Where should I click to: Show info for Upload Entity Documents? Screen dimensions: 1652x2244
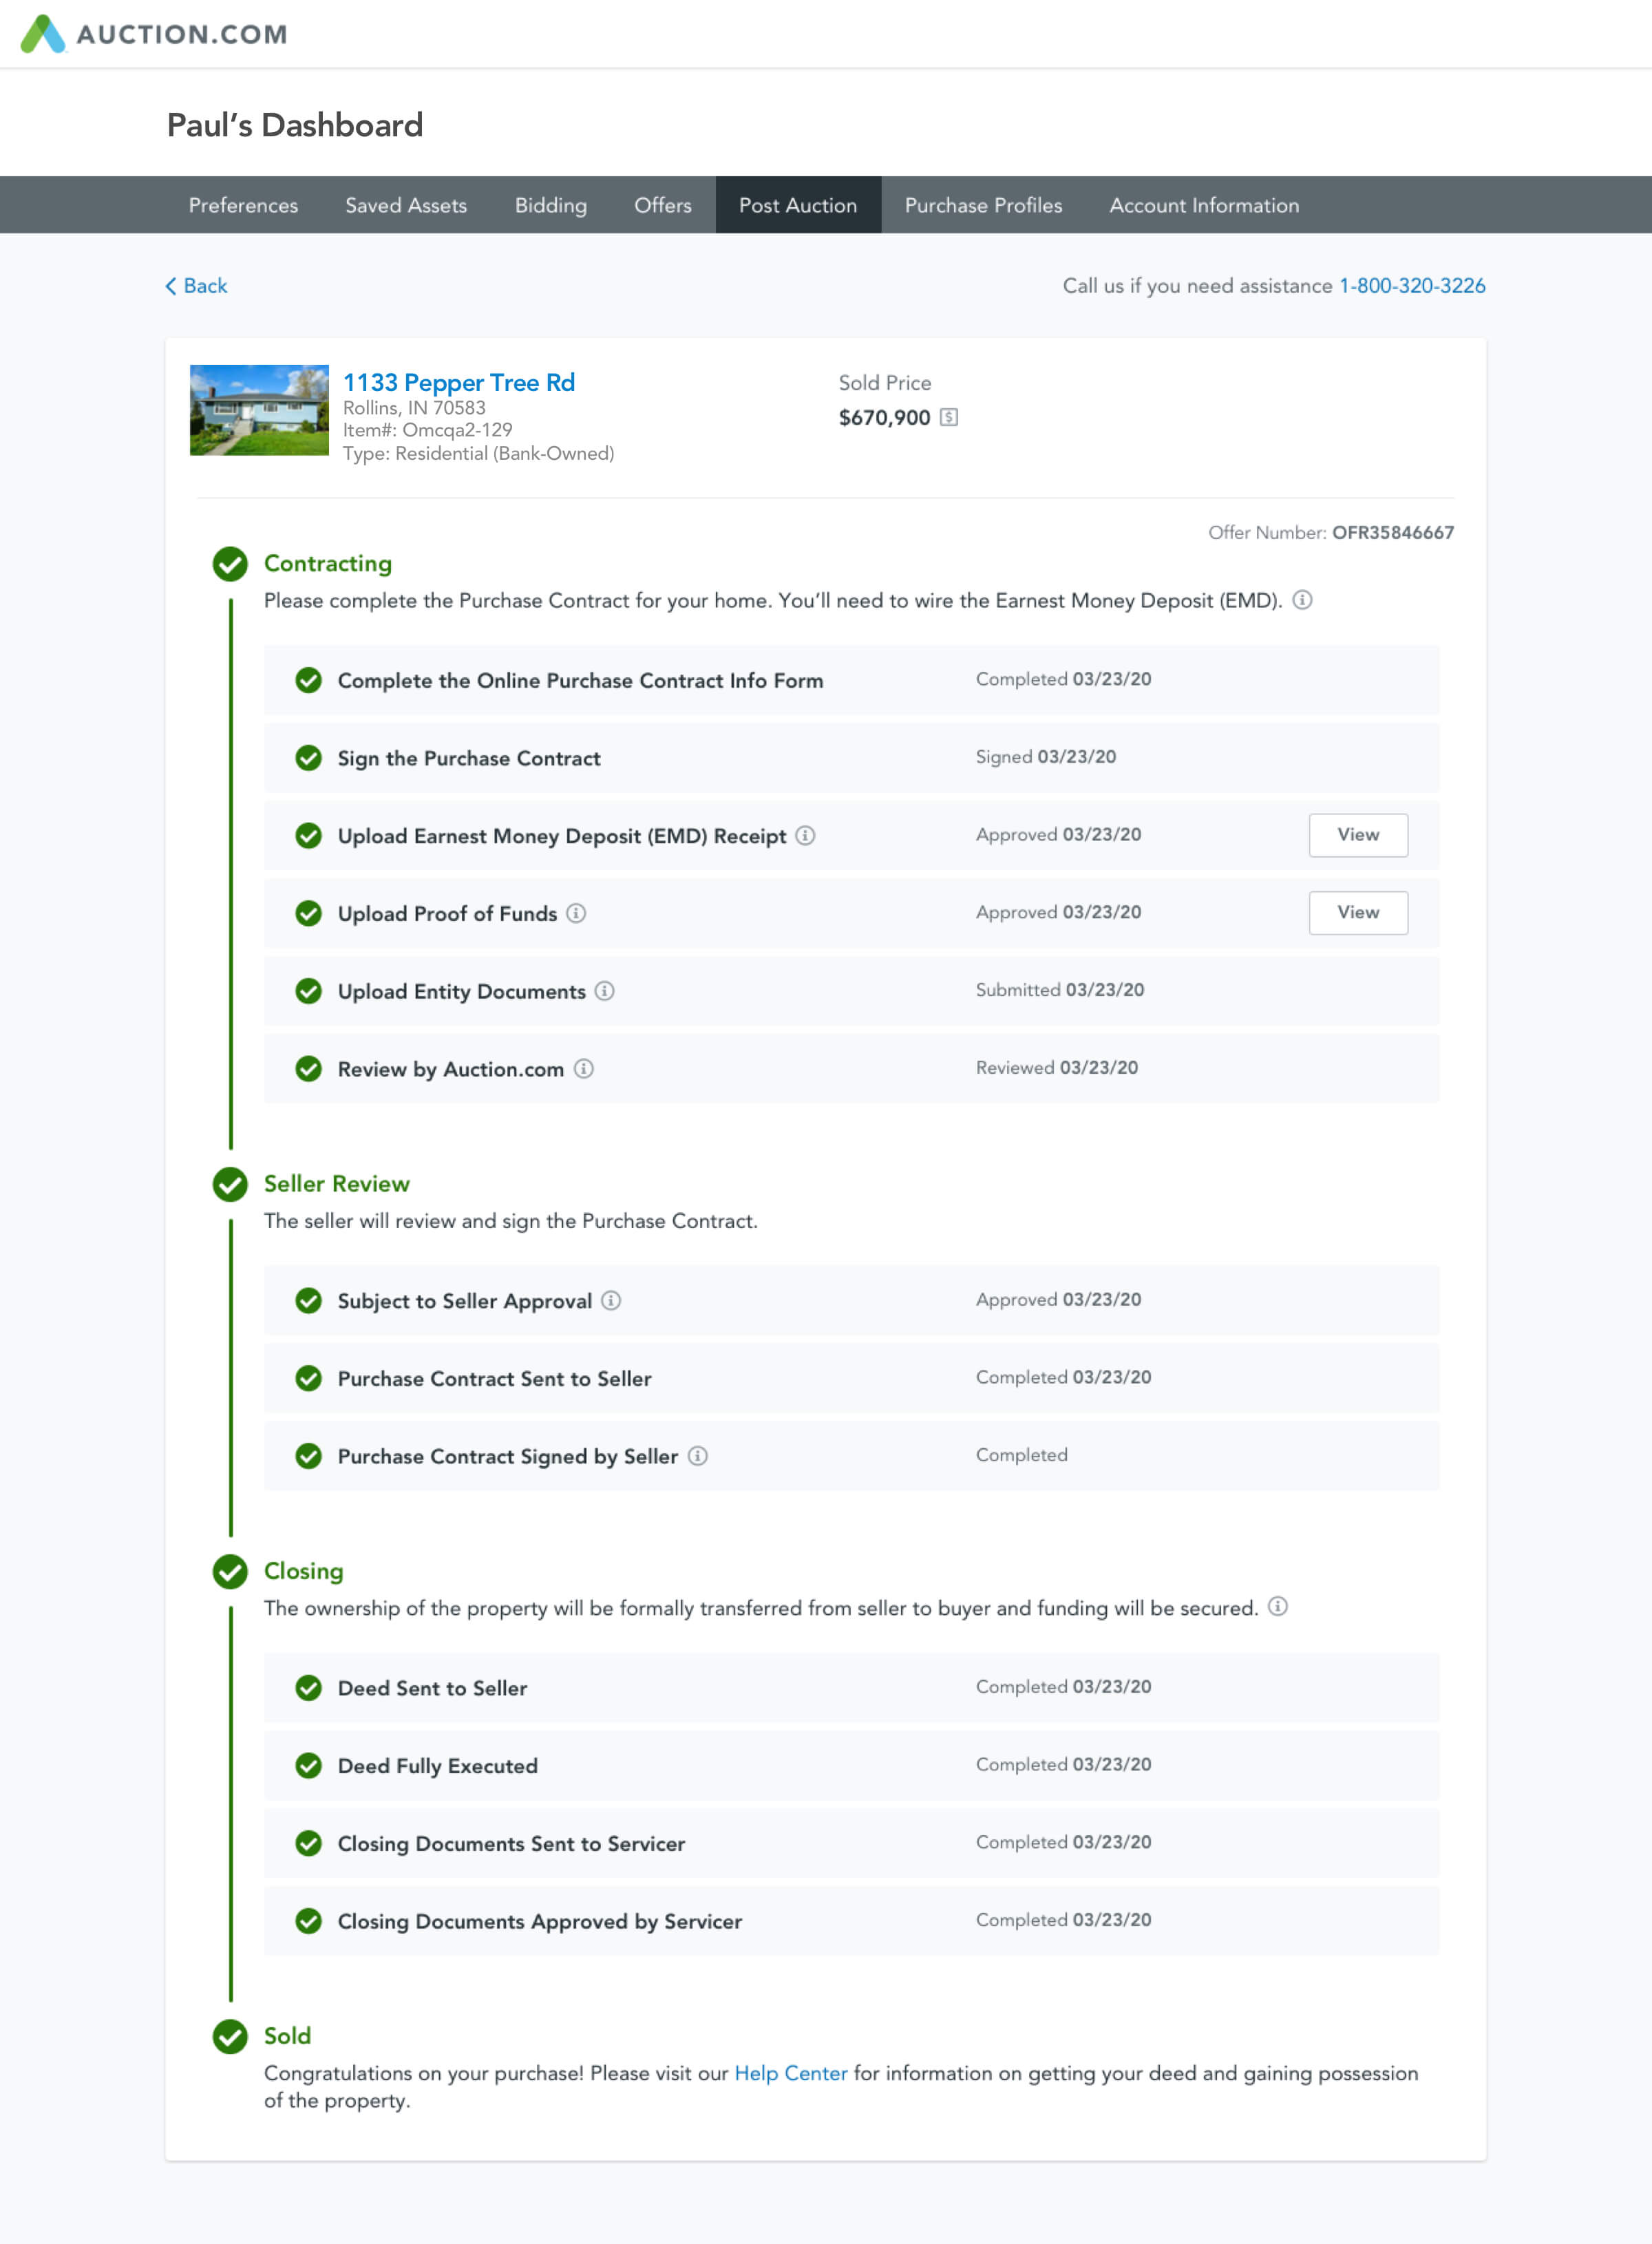605,991
